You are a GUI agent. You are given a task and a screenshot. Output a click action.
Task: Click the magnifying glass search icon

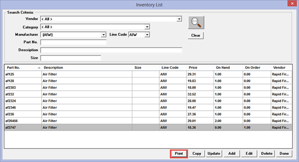196,22
